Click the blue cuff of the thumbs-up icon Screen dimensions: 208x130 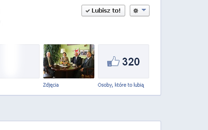tap(109, 63)
